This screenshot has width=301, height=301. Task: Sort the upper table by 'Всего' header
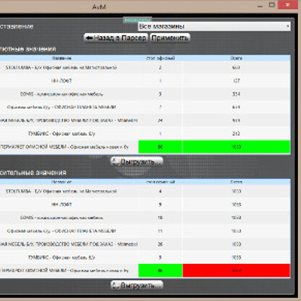(236, 58)
